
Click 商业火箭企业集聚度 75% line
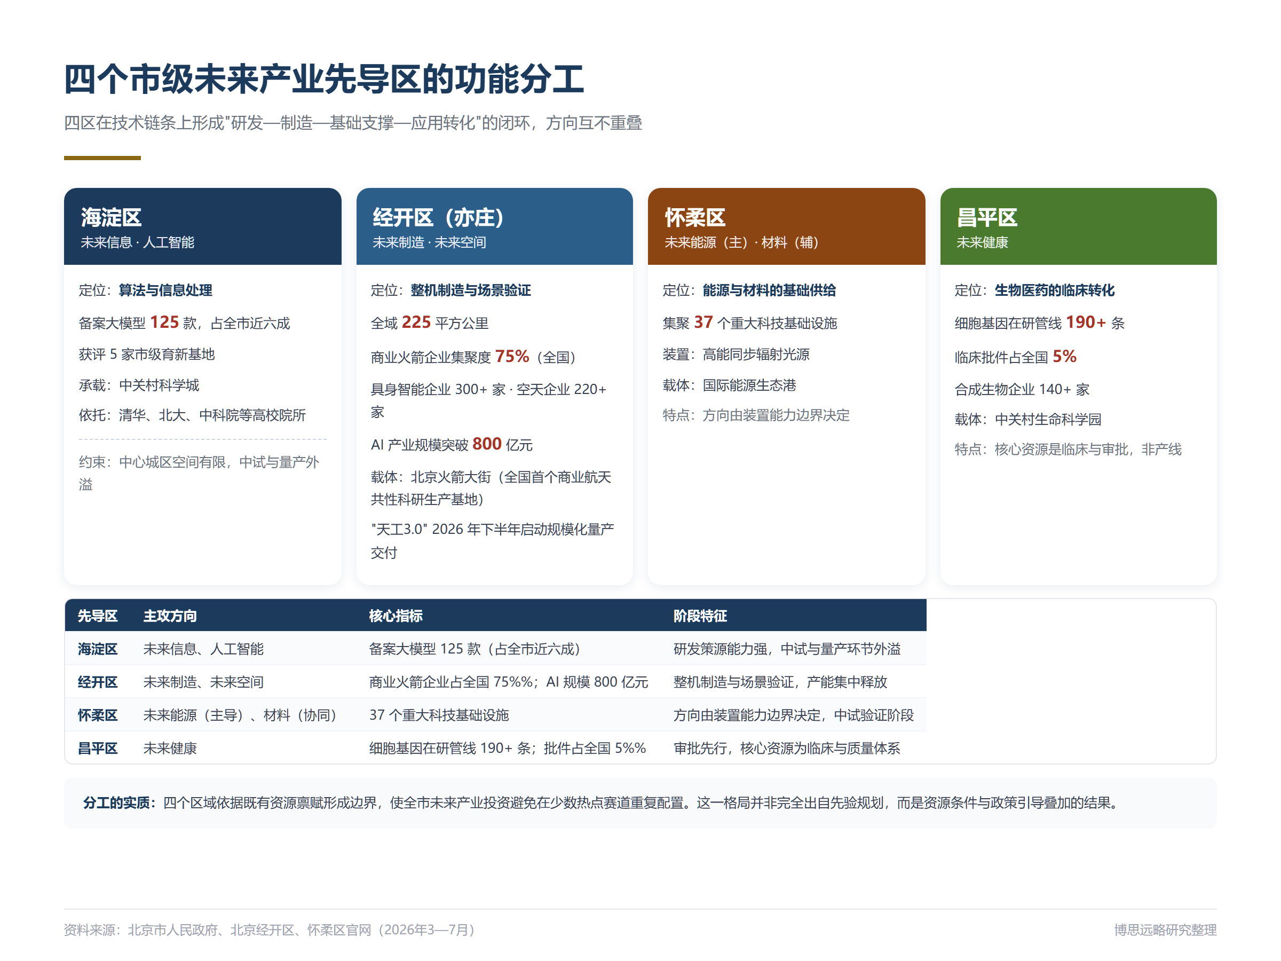474,357
